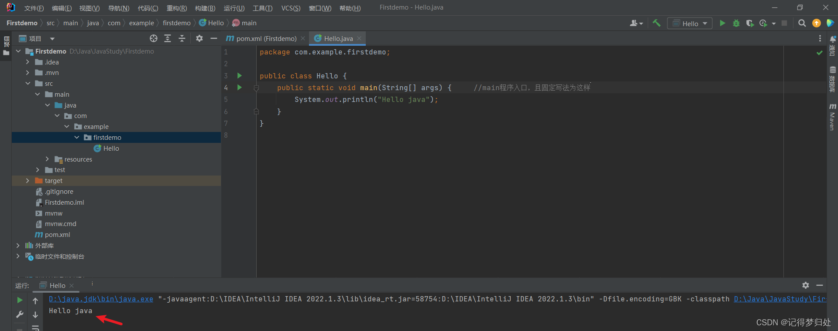Click the run gutter arrow beside class Hello
838x331 pixels.
pos(239,75)
